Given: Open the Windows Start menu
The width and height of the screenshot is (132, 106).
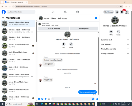Looking at the screenshot, I should [2, 104].
